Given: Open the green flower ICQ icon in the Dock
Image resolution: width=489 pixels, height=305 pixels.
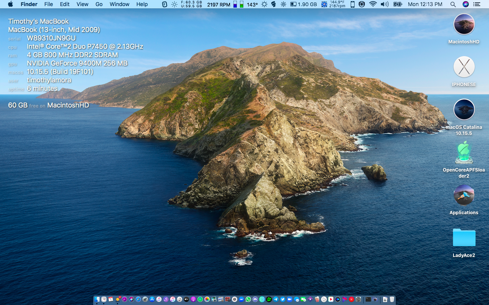Looking at the screenshot, I should click(x=269, y=299).
